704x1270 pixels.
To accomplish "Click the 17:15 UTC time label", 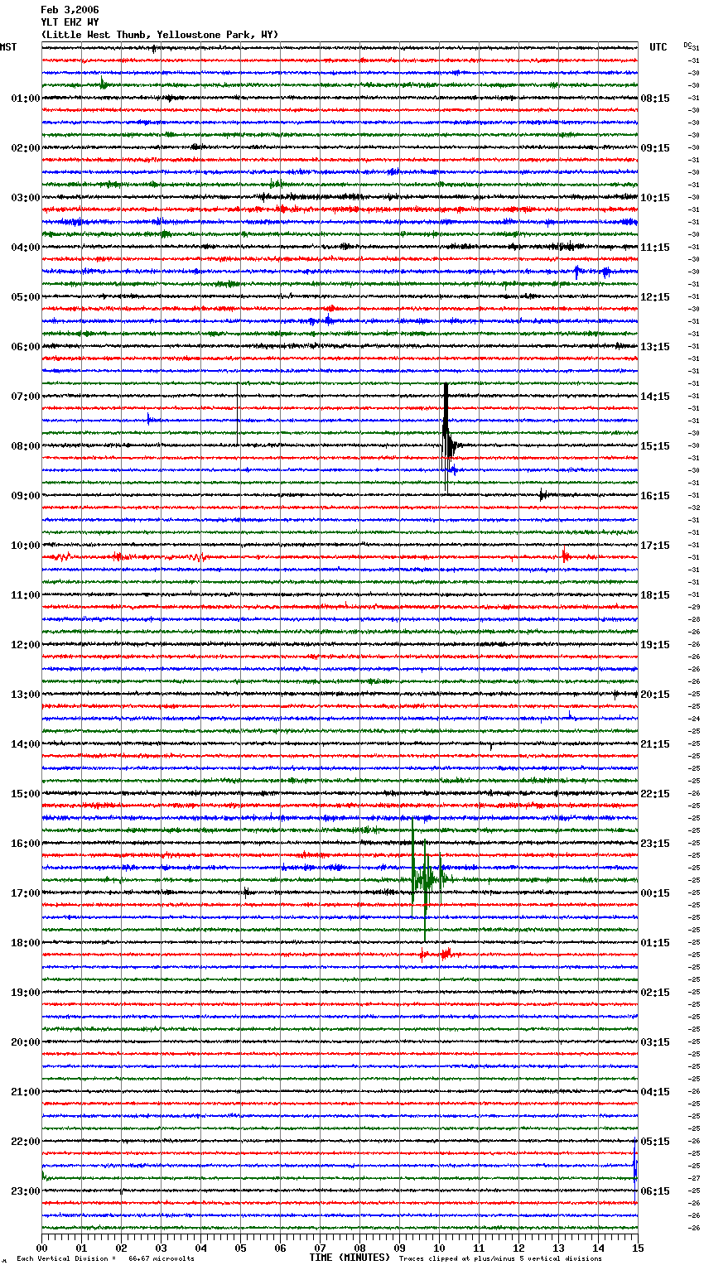I will point(655,546).
